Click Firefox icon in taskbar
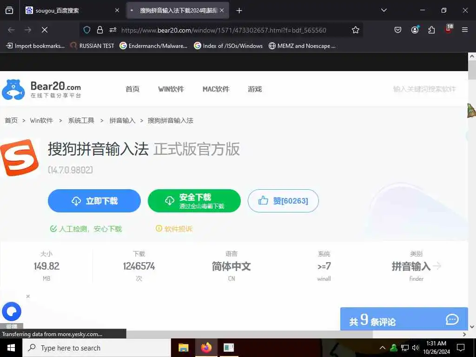476x357 pixels. 206,348
